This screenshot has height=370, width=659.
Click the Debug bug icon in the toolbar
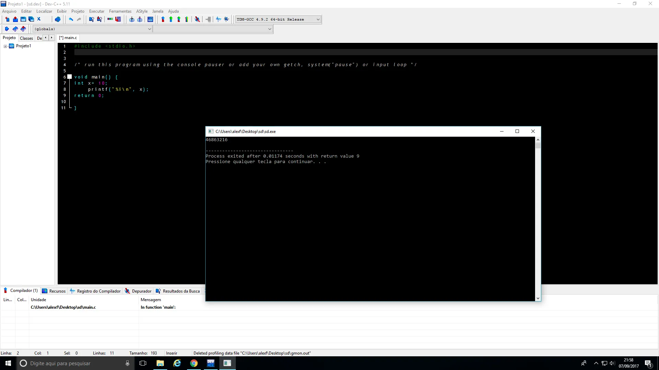197,20
